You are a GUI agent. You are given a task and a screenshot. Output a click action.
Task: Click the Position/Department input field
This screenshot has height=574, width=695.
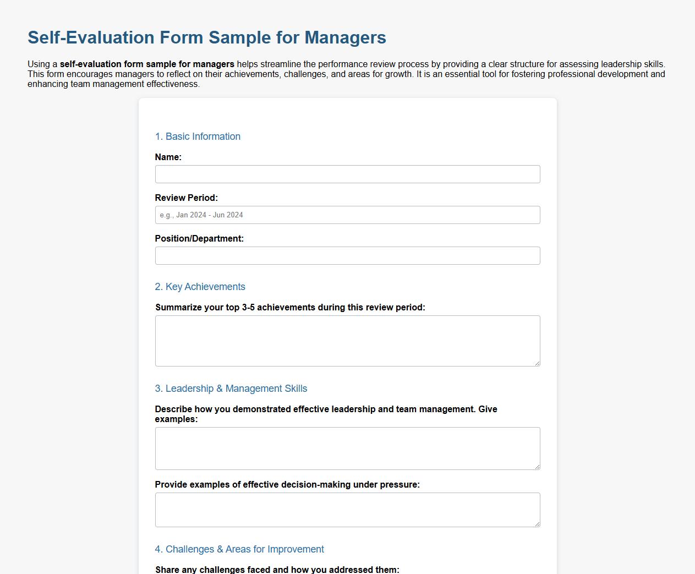click(347, 255)
